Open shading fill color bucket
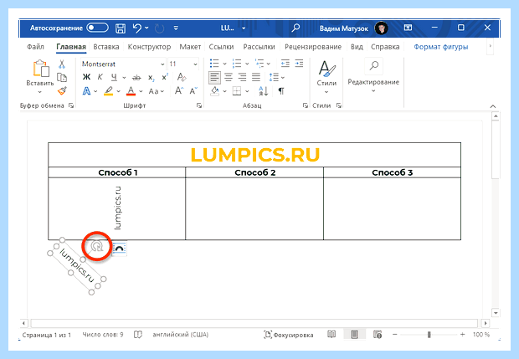The width and height of the screenshot is (519, 359). (x=215, y=90)
